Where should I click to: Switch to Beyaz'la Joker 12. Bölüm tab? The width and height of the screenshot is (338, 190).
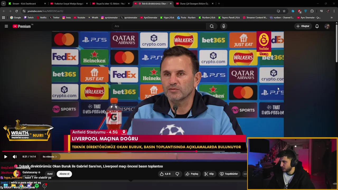click(x=111, y=4)
